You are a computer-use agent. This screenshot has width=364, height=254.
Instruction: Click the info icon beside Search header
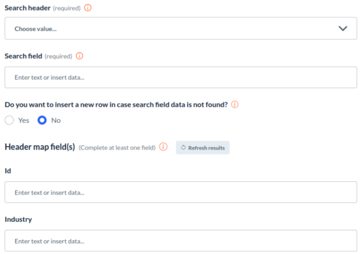click(x=88, y=8)
